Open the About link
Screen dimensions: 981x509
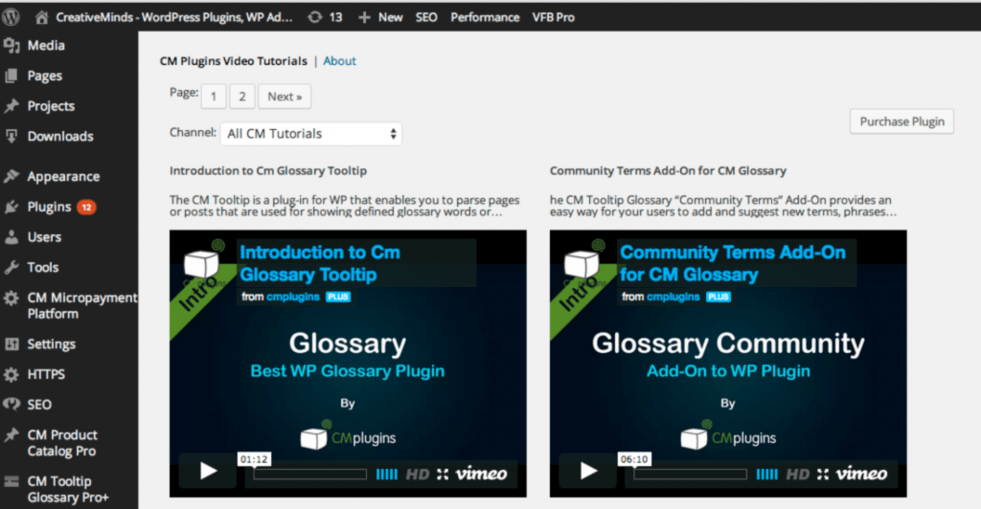340,61
